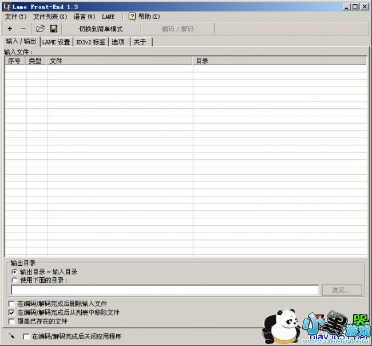Click the 浏览... browse button
Image resolution: width=372 pixels, height=346 pixels.
click(342, 290)
